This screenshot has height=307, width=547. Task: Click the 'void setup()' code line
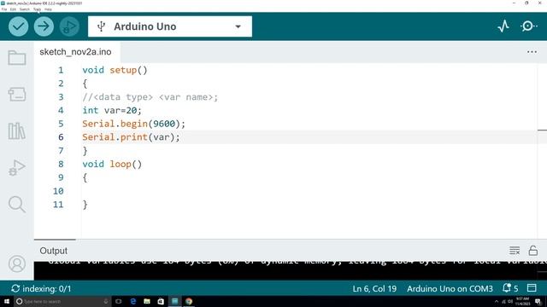point(115,70)
